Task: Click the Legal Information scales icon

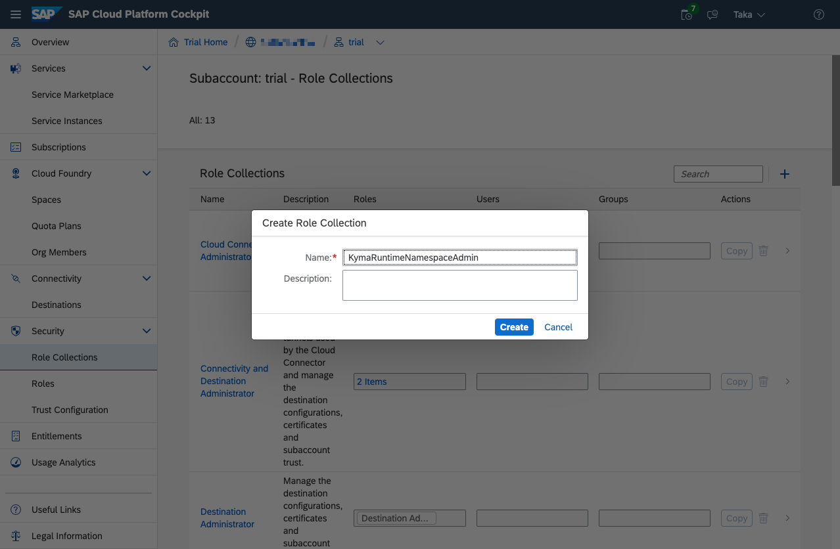Action: coord(16,536)
